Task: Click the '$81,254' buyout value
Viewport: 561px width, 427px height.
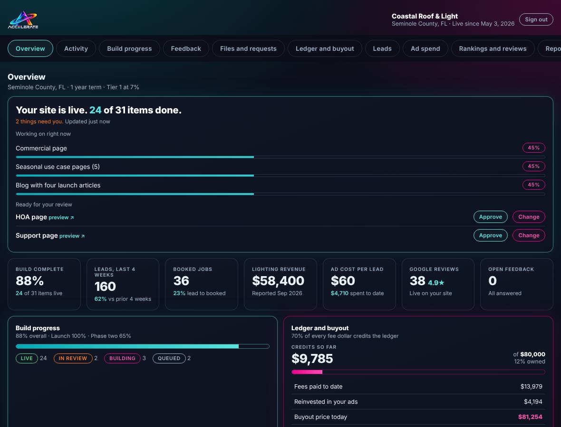Action: (530, 417)
